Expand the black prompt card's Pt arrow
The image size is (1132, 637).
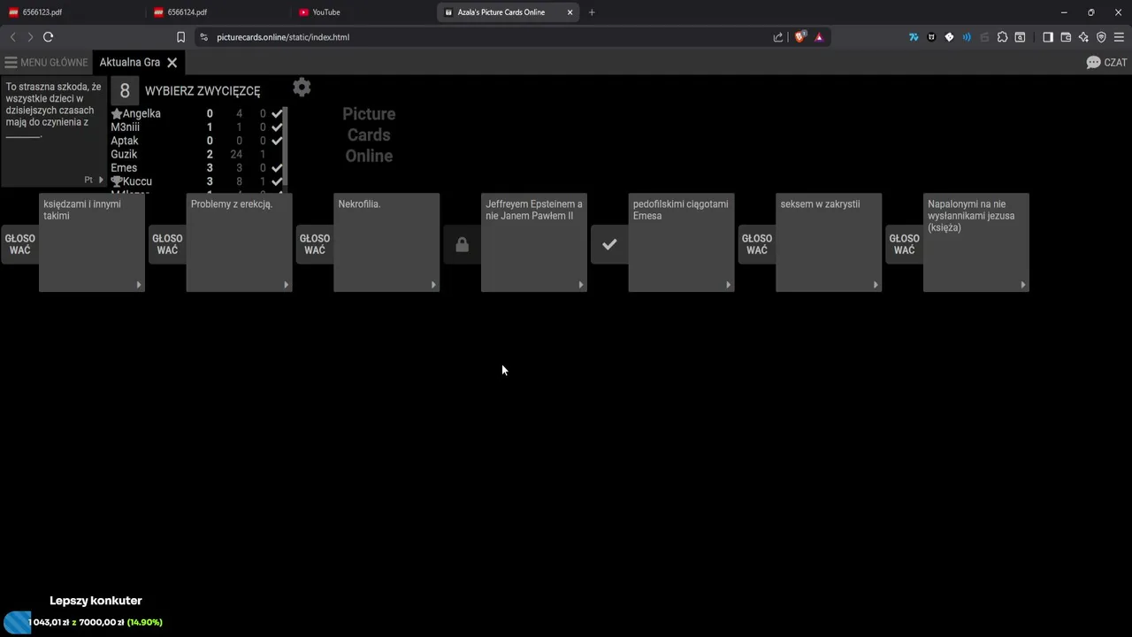101,180
